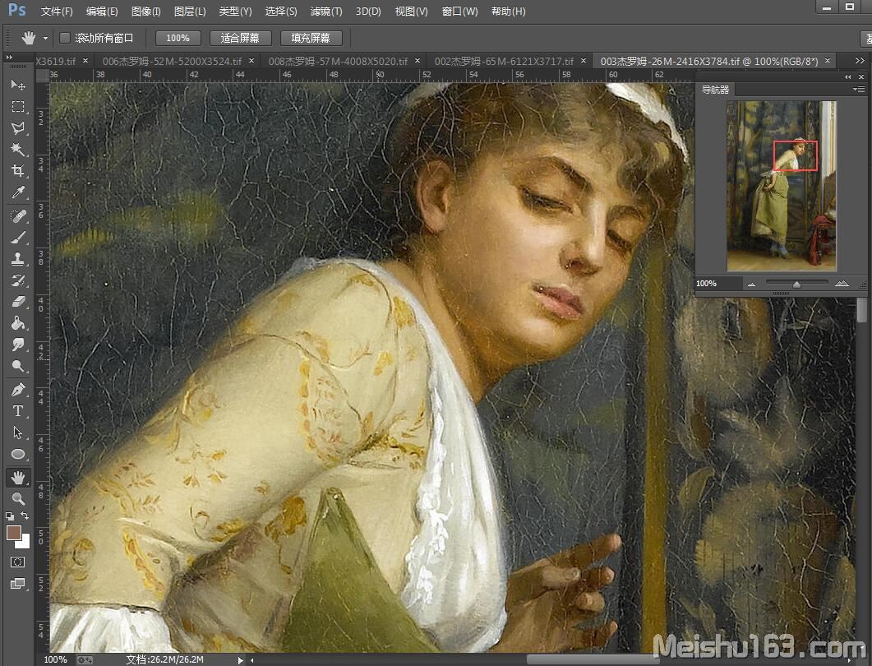Collapse the Navigator panel to icons
The width and height of the screenshot is (872, 666).
click(847, 76)
